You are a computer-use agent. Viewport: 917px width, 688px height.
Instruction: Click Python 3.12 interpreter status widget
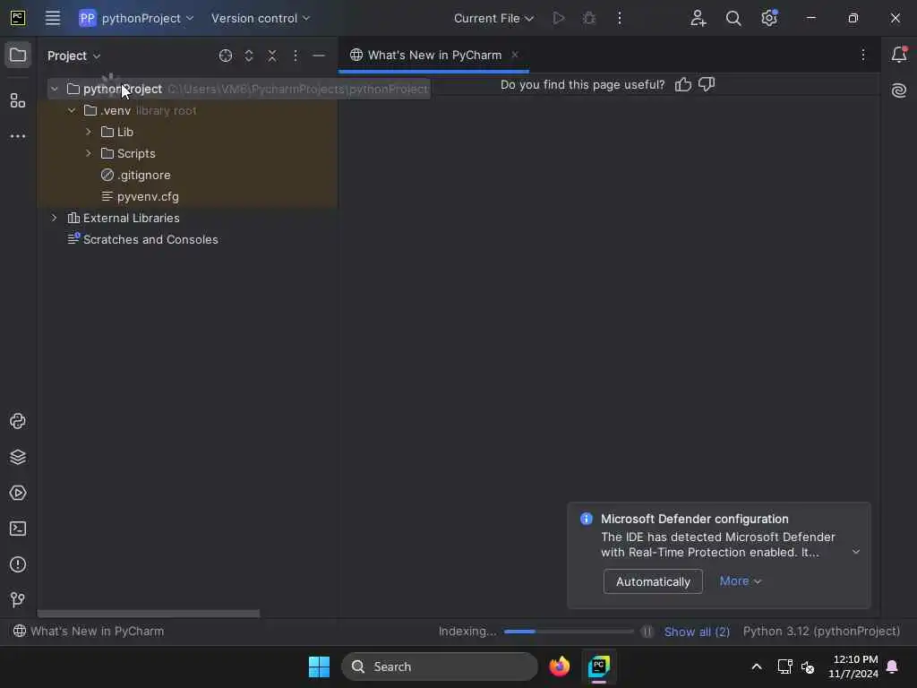coord(821,632)
